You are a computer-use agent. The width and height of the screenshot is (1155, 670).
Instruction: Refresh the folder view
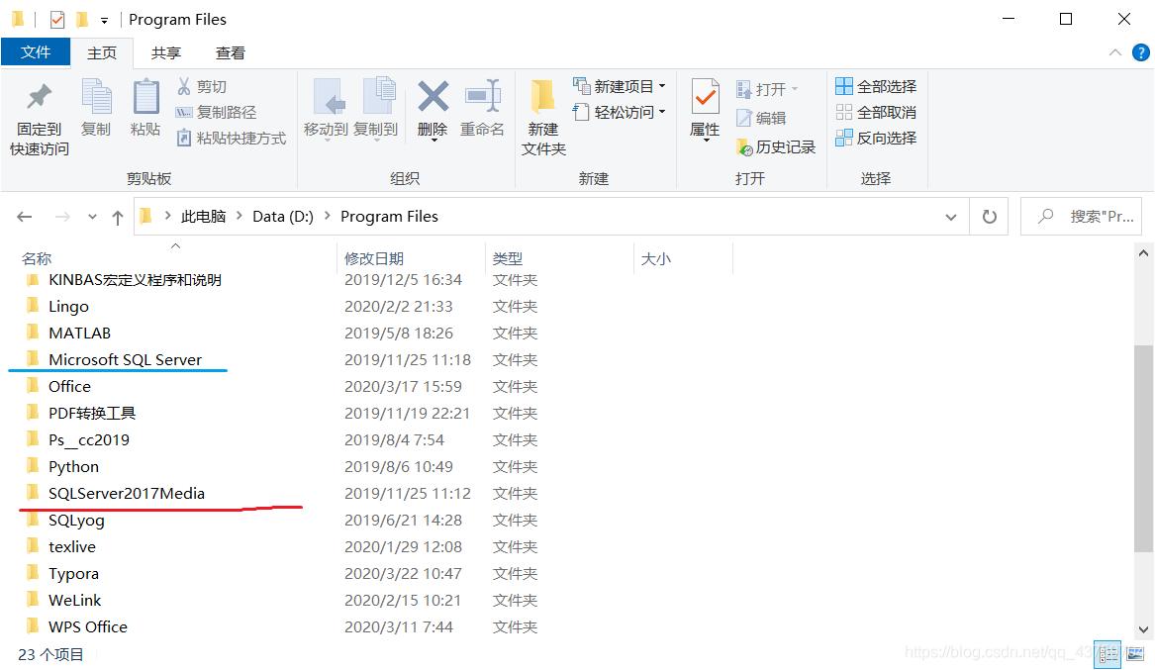pos(990,217)
